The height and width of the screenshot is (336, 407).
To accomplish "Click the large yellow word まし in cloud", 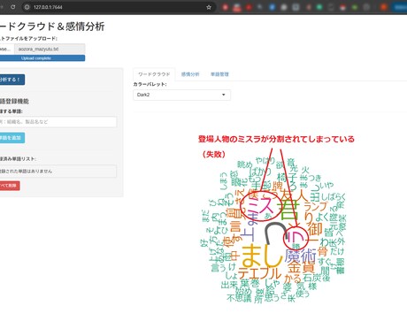I will coord(262,256).
